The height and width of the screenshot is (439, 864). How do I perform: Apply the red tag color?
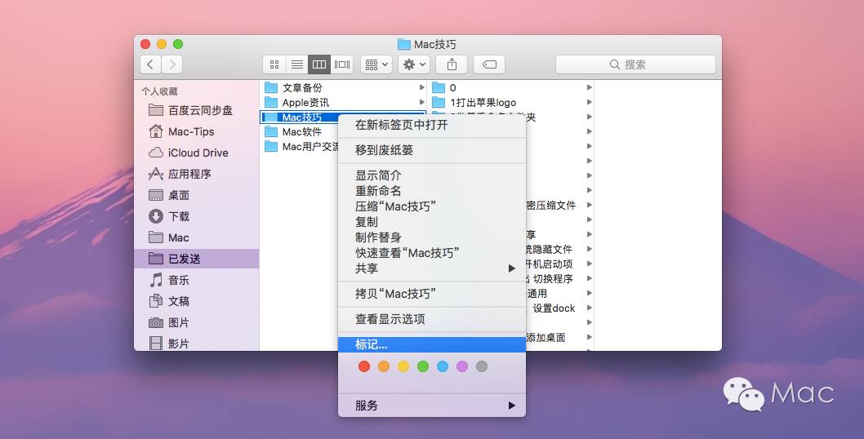pyautogui.click(x=364, y=367)
